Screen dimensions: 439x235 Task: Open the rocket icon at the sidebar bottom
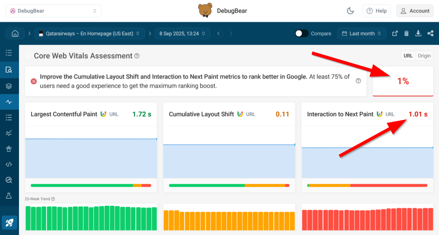pos(9,222)
